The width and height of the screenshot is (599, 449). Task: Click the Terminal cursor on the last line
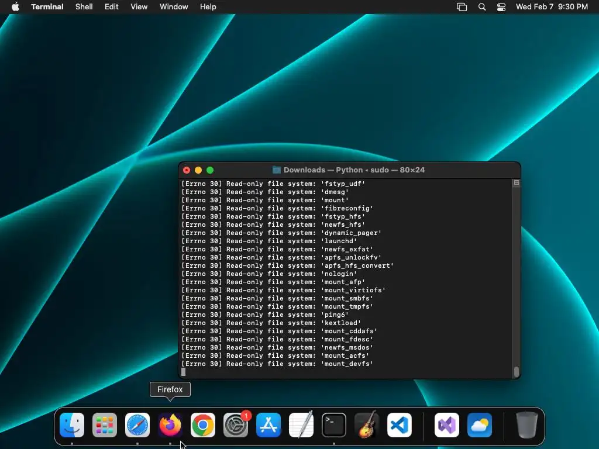(183, 372)
